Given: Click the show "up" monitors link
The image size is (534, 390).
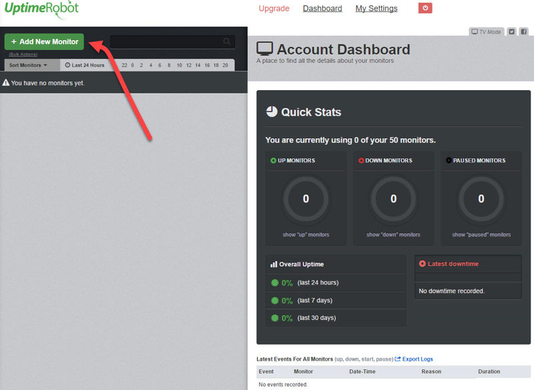Looking at the screenshot, I should tap(305, 234).
